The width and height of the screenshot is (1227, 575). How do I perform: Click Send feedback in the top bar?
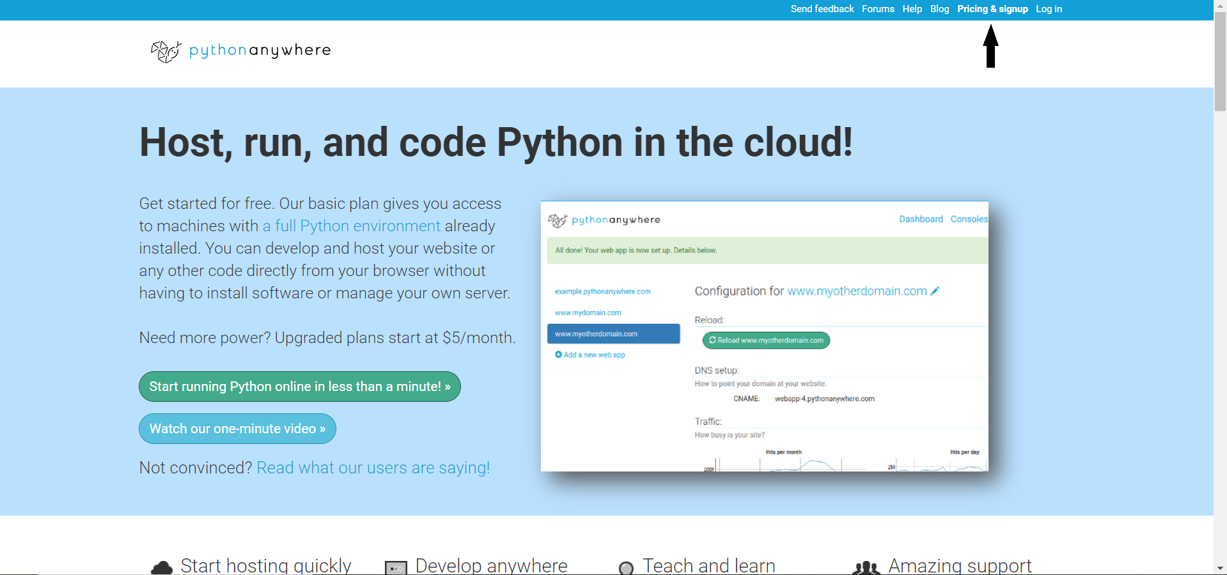pyautogui.click(x=821, y=9)
